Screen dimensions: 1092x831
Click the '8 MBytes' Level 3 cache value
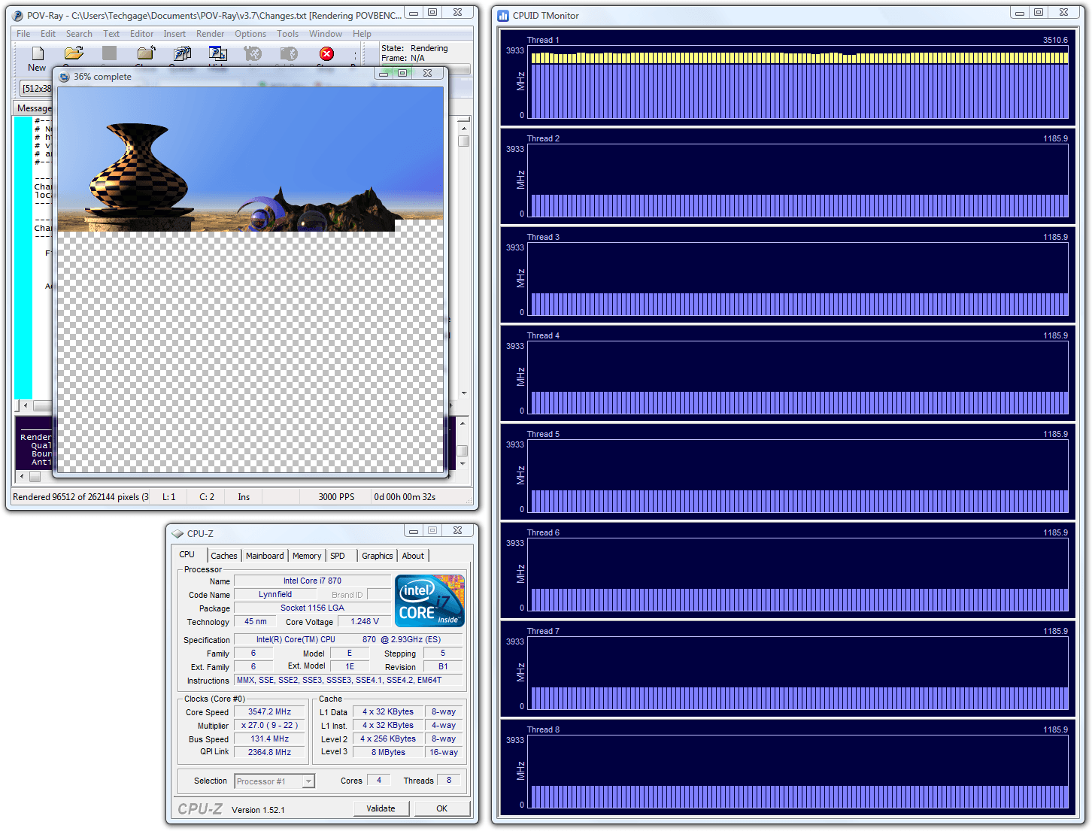point(388,752)
